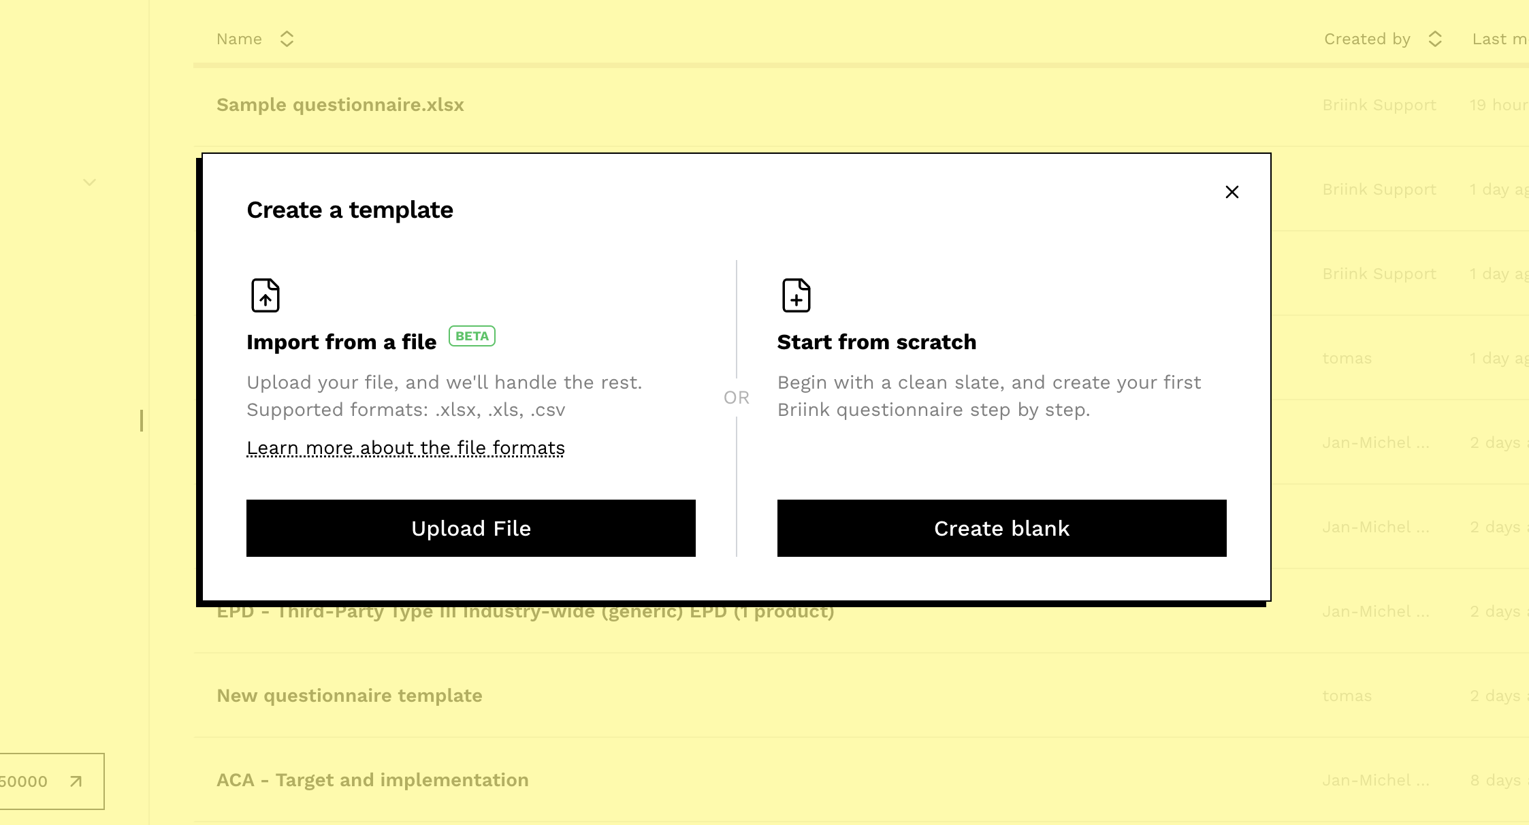The height and width of the screenshot is (825, 1529).
Task: Click the Upload File button
Action: (470, 528)
